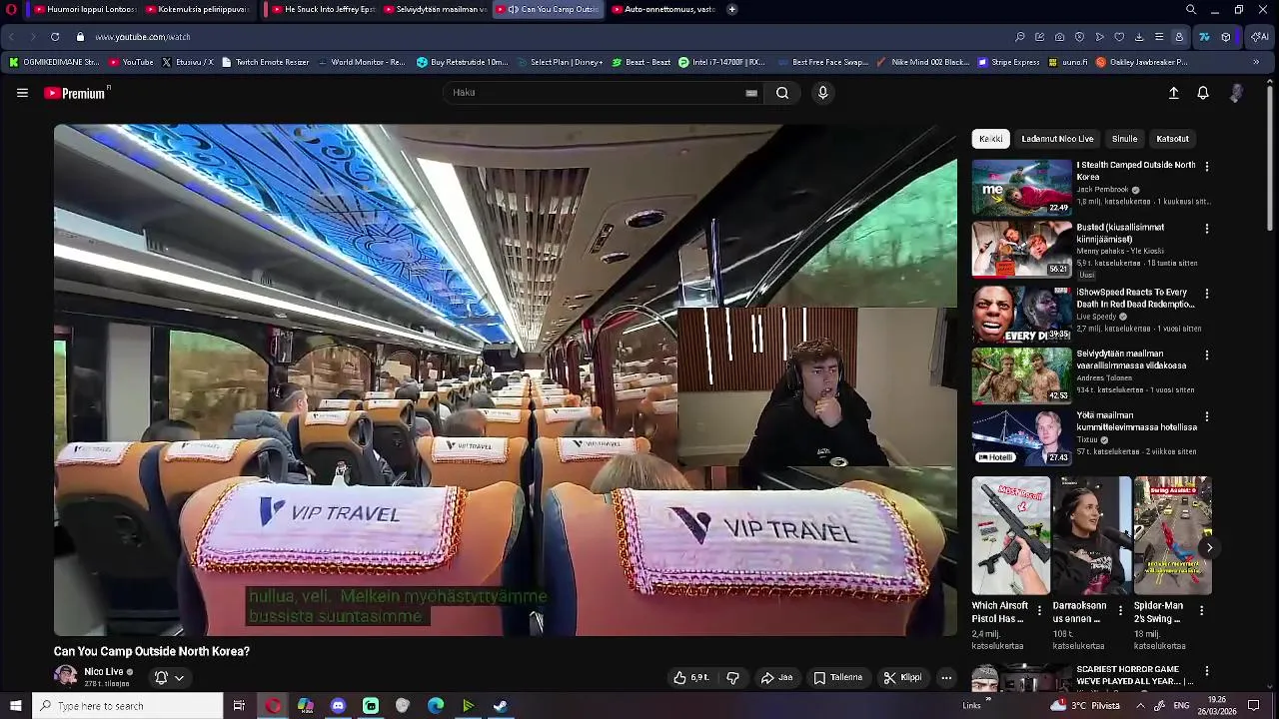Click the search magnifier button
Screen dimensions: 1279x719
tap(782, 93)
